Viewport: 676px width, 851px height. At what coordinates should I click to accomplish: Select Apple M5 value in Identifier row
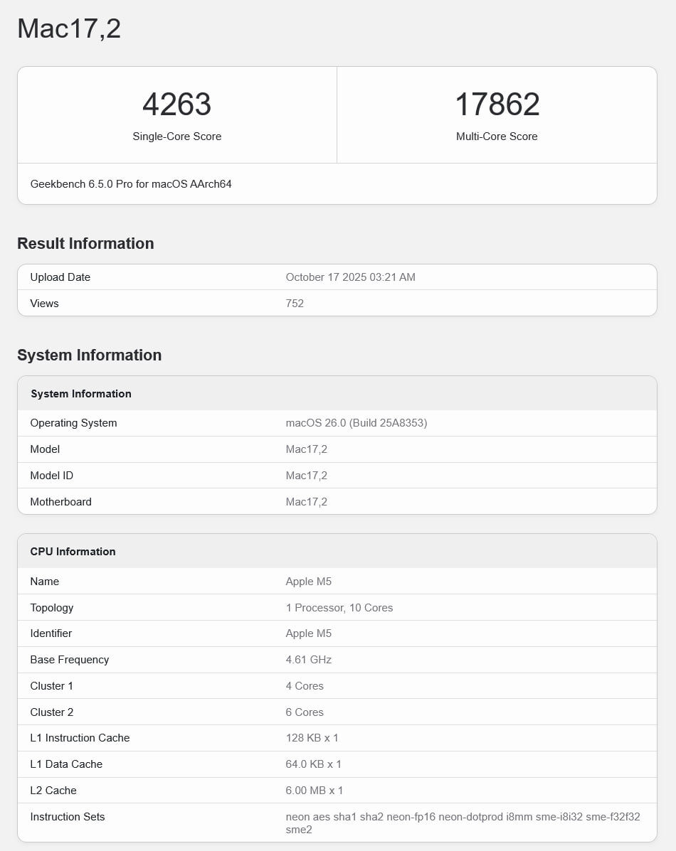click(309, 633)
